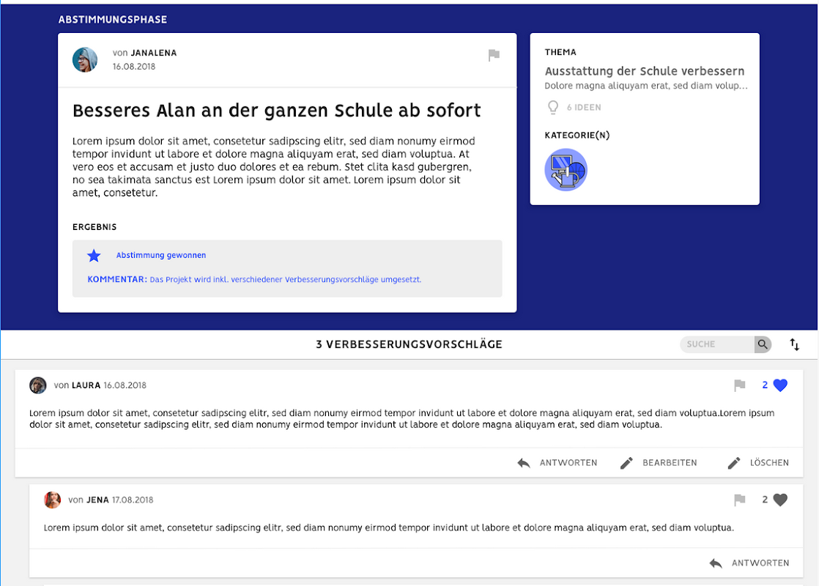Image resolution: width=819 pixels, height=586 pixels.
Task: Click author name JENA
Action: tap(97, 500)
